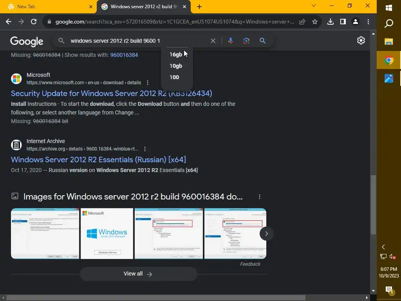Screen dimensions: 401x301
Task: Reload the current page
Action: click(34, 22)
